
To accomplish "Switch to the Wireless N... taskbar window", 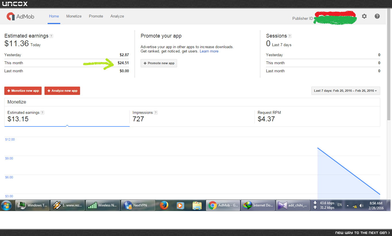I will [103, 205].
